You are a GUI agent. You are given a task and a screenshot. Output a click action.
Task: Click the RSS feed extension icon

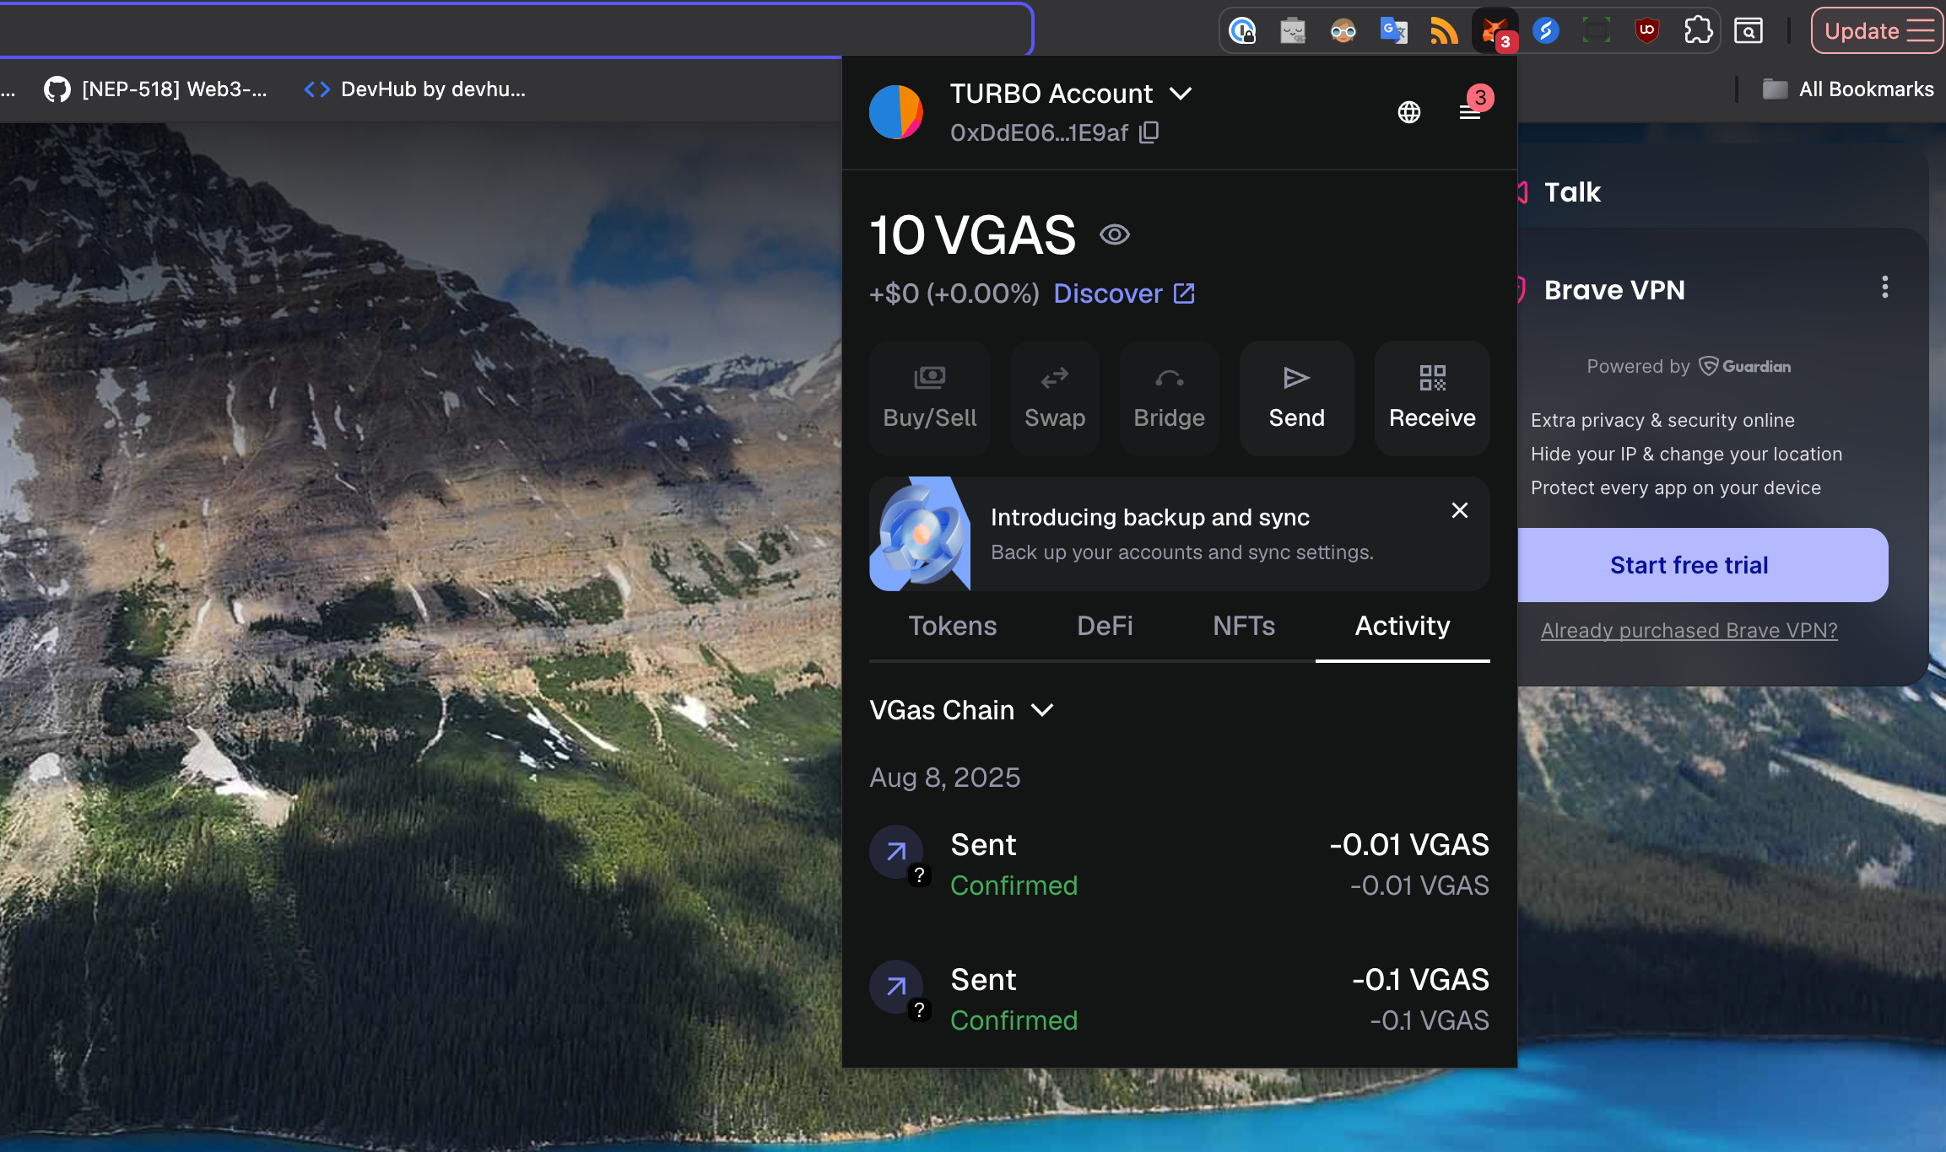coord(1444,31)
